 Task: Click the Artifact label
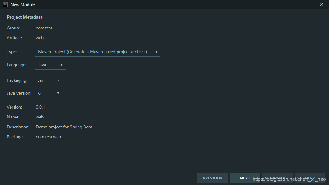(14, 38)
